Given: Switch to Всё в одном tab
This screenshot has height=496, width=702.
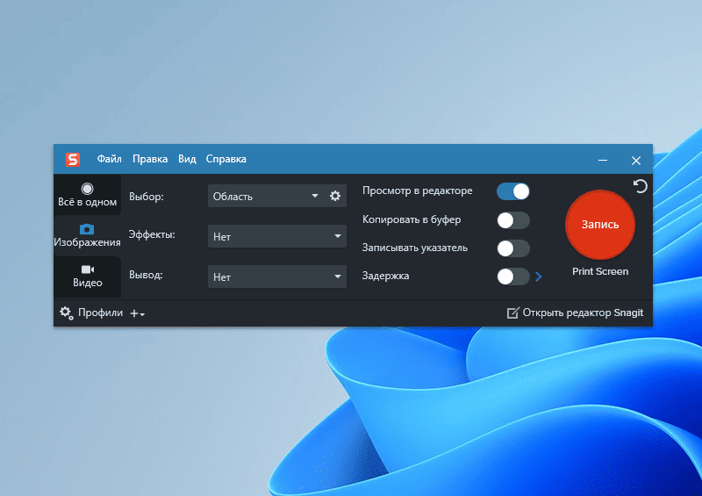Looking at the screenshot, I should coord(87,195).
